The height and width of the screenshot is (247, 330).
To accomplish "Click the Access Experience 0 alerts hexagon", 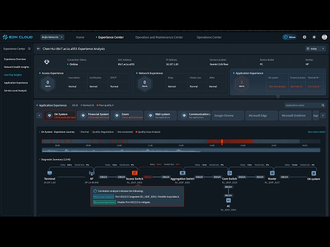I will tap(48, 83).
